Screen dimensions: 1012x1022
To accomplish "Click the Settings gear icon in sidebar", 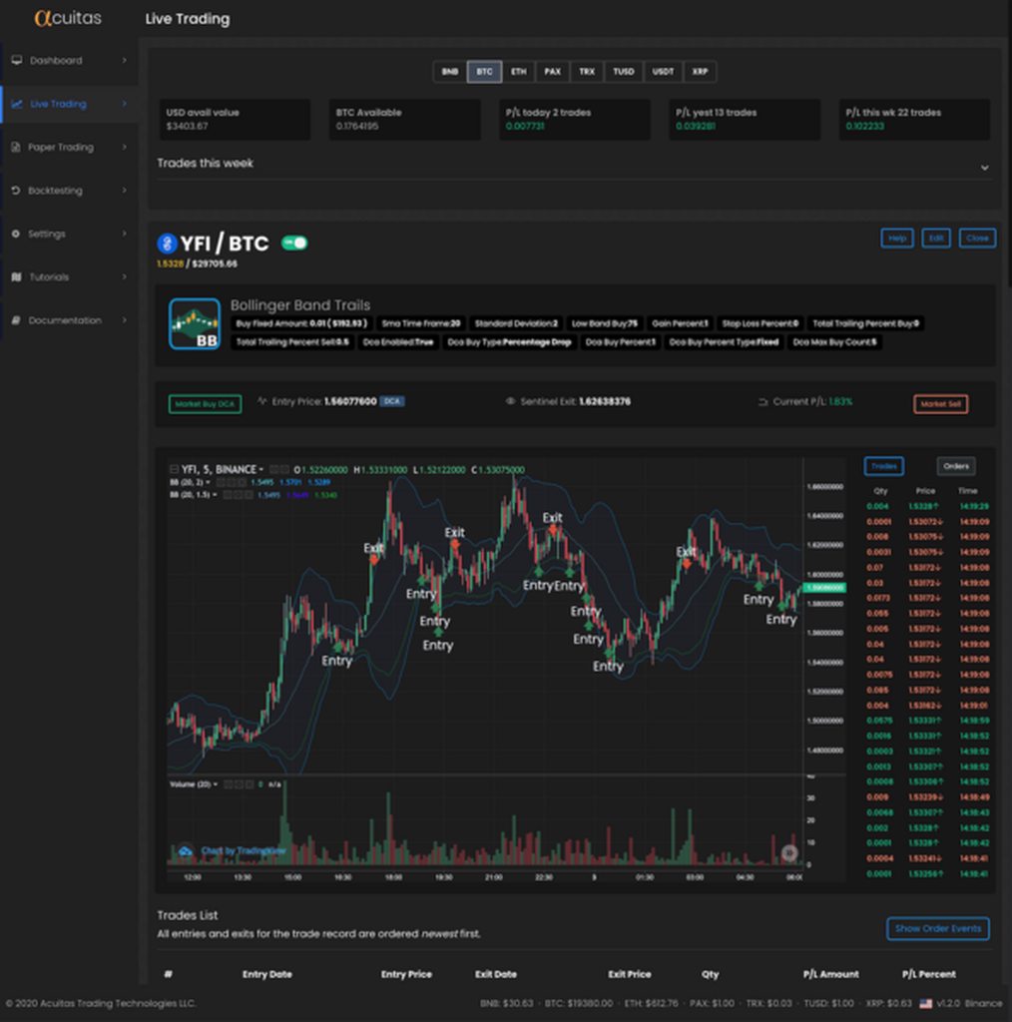I will (16, 234).
